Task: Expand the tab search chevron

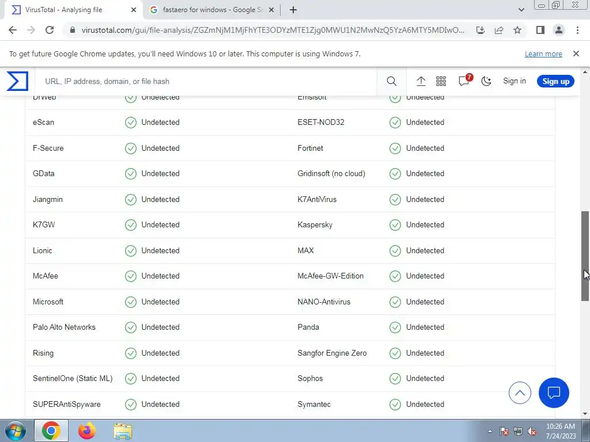Action: pos(521,10)
